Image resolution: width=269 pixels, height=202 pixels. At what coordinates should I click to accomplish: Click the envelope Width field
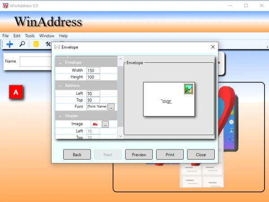93,70
